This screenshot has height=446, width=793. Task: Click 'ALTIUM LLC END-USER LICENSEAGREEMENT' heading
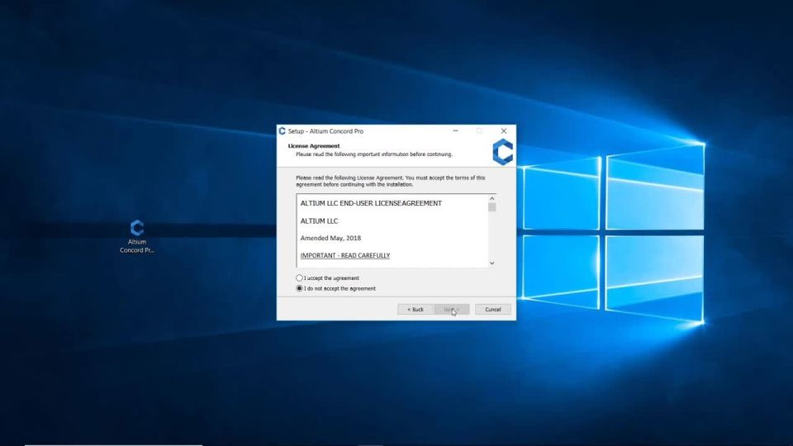tap(371, 203)
